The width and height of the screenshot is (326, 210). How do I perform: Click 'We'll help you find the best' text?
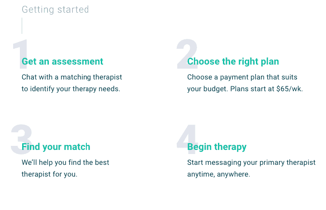point(65,163)
